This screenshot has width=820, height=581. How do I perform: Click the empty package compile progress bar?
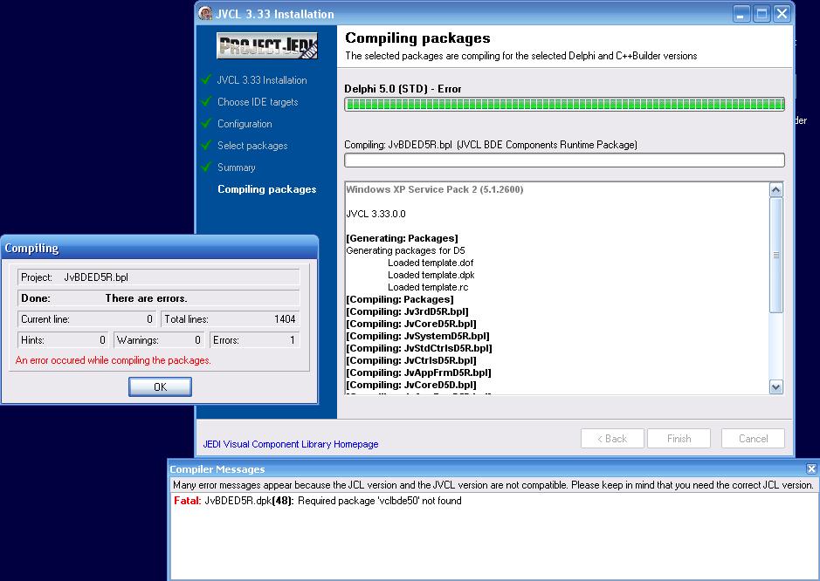pyautogui.click(x=564, y=160)
